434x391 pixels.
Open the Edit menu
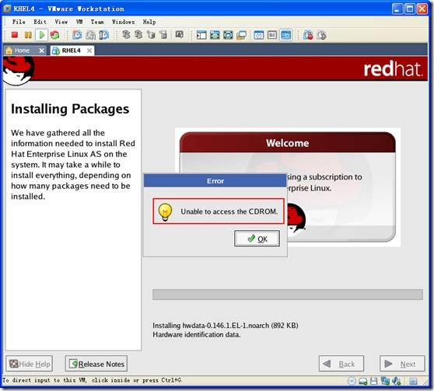(40, 22)
